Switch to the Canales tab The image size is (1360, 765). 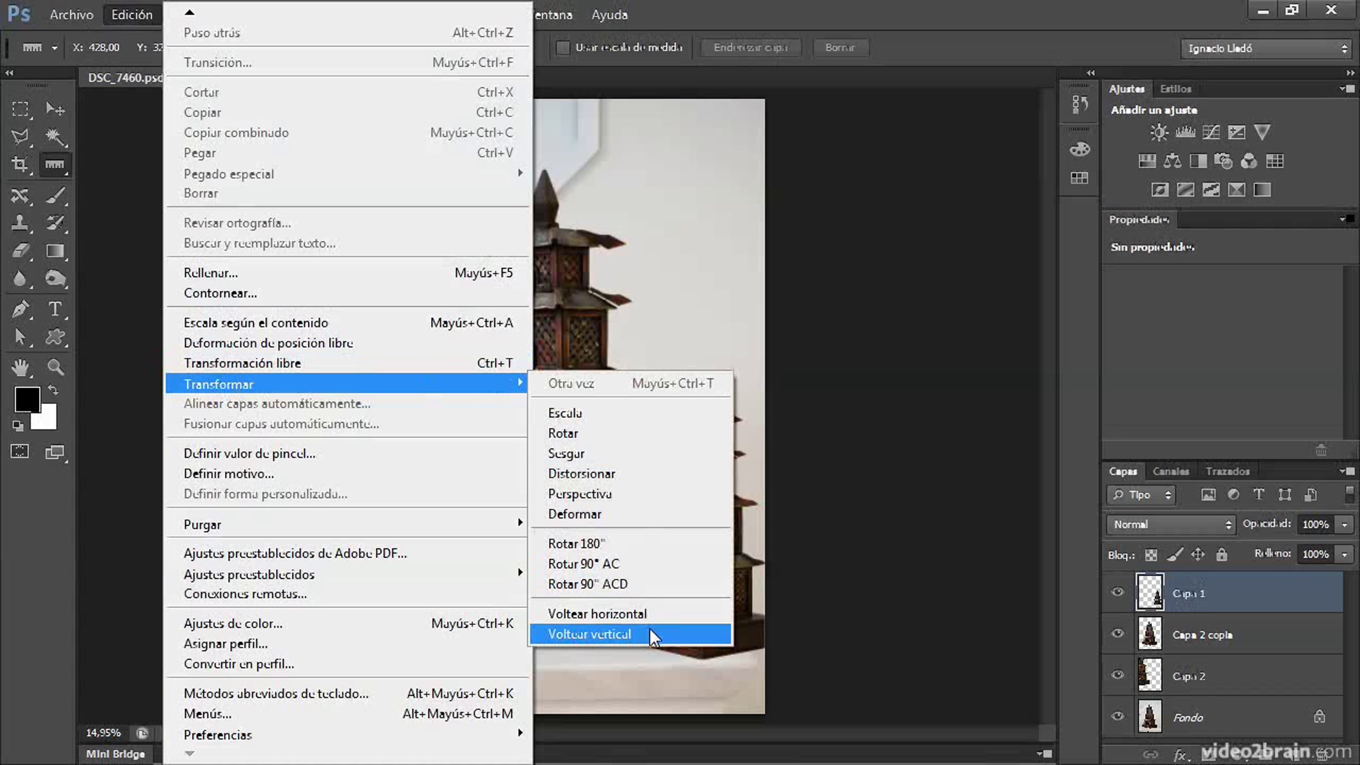point(1170,471)
